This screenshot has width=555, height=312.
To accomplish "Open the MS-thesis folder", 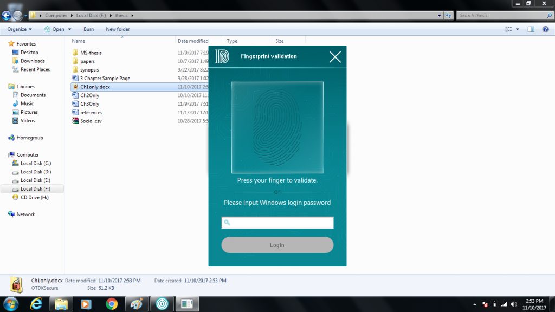I will coord(91,52).
